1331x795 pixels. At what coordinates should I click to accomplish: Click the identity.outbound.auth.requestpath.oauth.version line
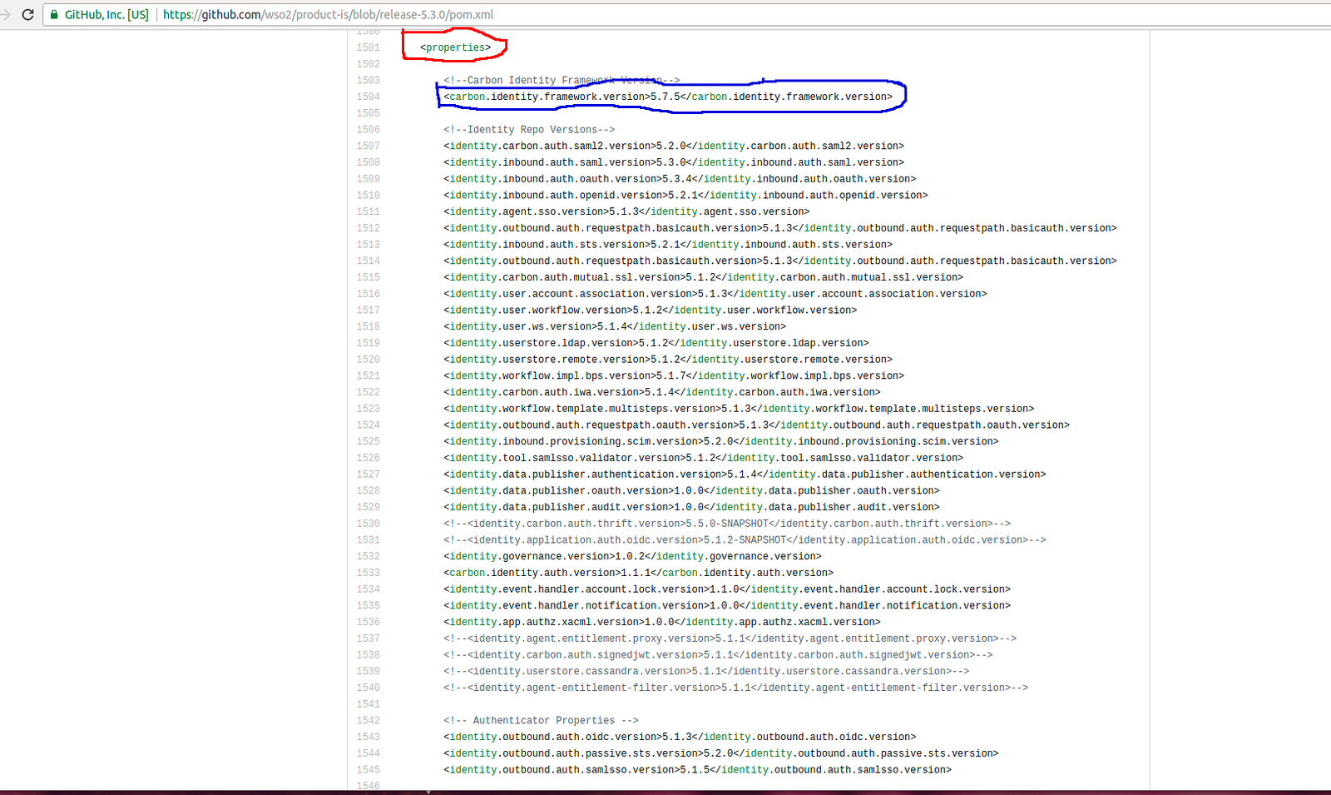click(756, 425)
